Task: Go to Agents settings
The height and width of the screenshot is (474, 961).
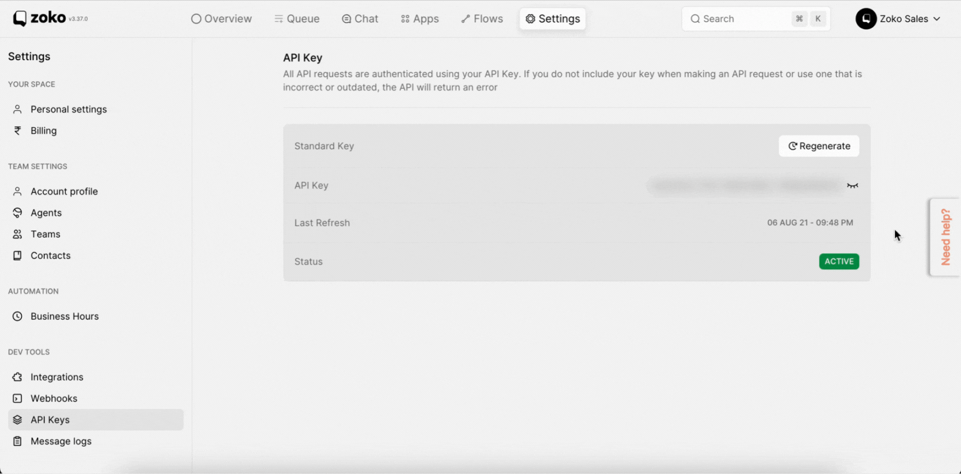Action: coord(46,213)
